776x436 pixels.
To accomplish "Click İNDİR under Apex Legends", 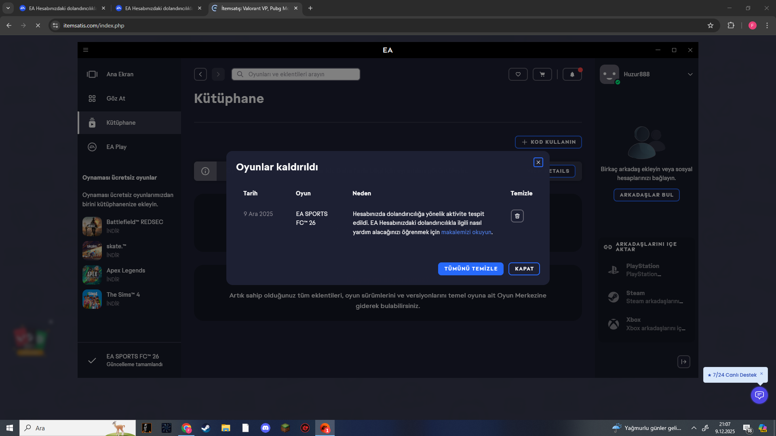I will click(113, 279).
